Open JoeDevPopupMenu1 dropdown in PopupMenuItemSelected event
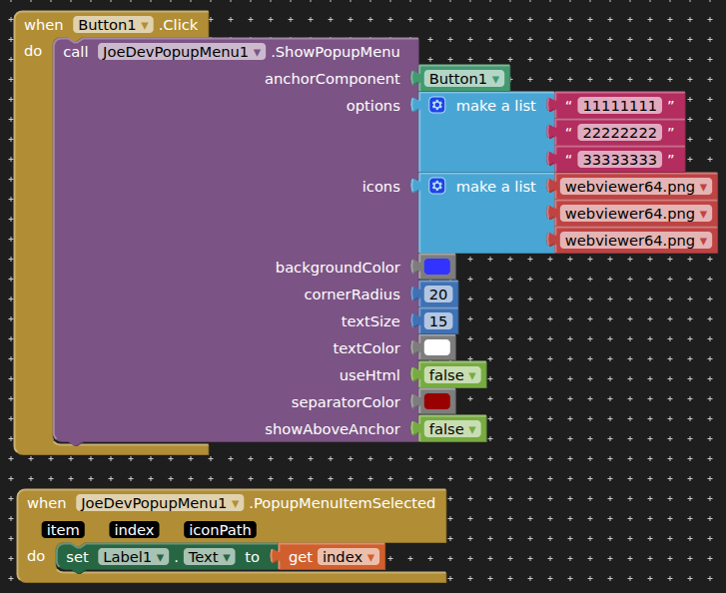This screenshot has height=593, width=726. pos(160,503)
